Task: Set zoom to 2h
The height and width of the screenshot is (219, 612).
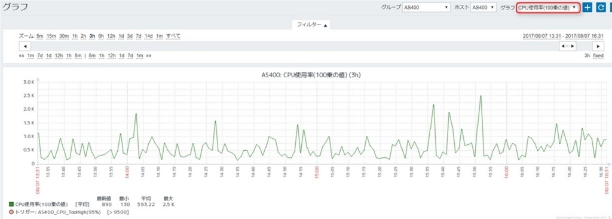Action: pos(84,36)
